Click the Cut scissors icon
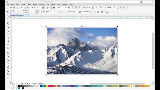Image resolution: width=160 pixels, height=90 pixels. [21, 7]
